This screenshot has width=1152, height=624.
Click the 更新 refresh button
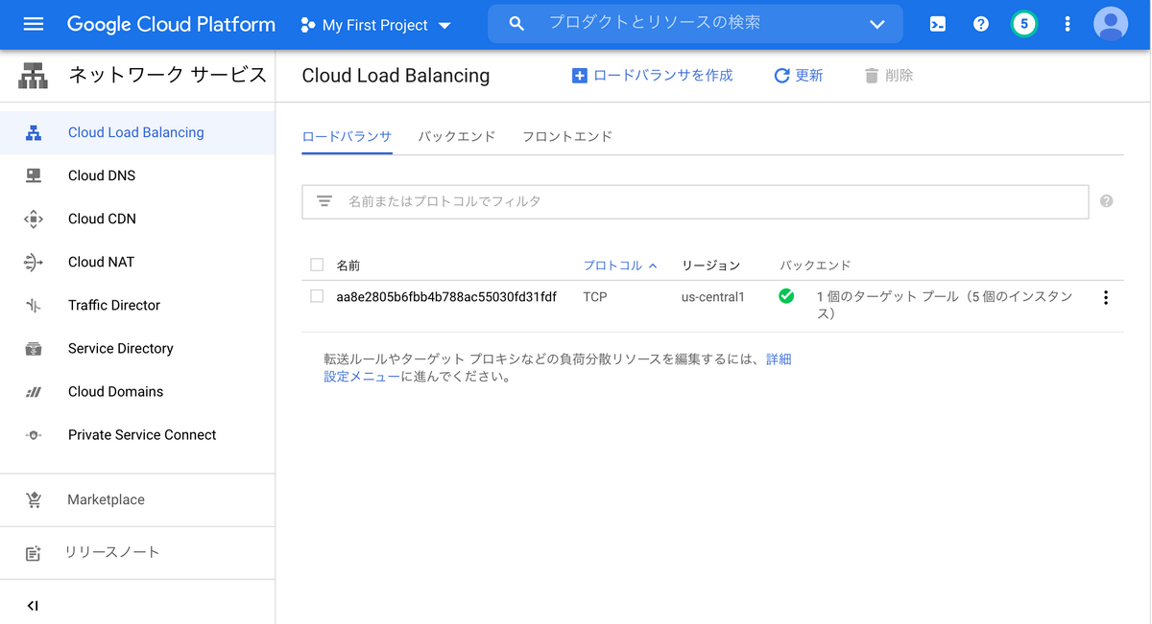pyautogui.click(x=799, y=76)
